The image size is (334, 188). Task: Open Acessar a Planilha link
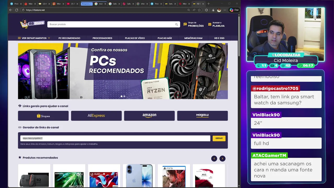click(216, 24)
